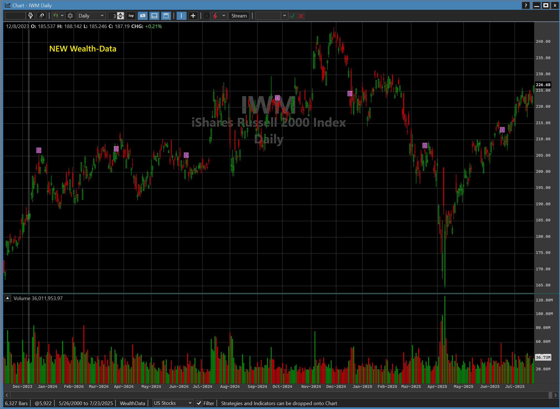560x409 pixels.
Task: Click the CHG: +0.21% value
Action: click(146, 26)
